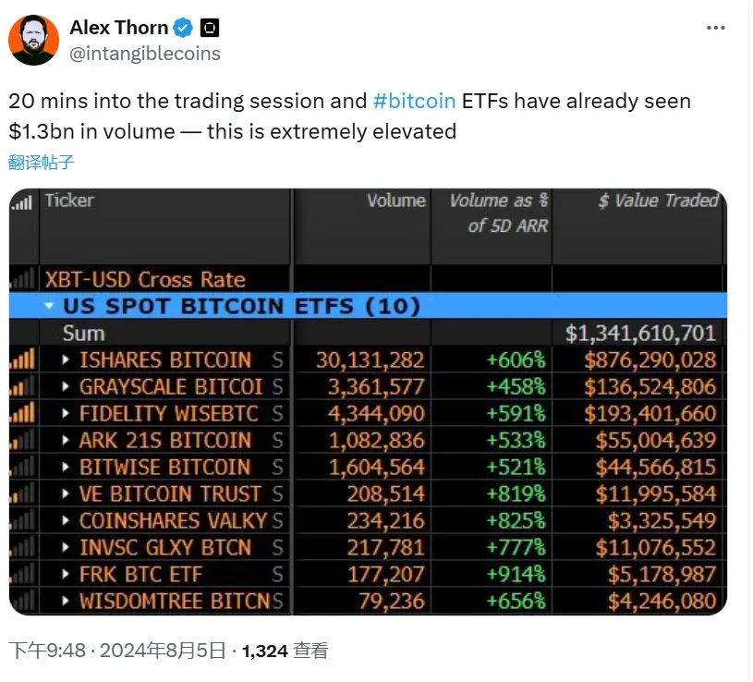753x682 pixels.
Task: Open the more options menu on the tweet
Action: pos(716,27)
